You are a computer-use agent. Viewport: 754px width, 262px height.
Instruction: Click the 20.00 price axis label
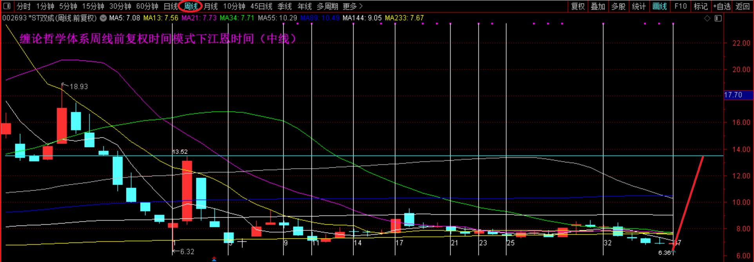[x=741, y=69]
